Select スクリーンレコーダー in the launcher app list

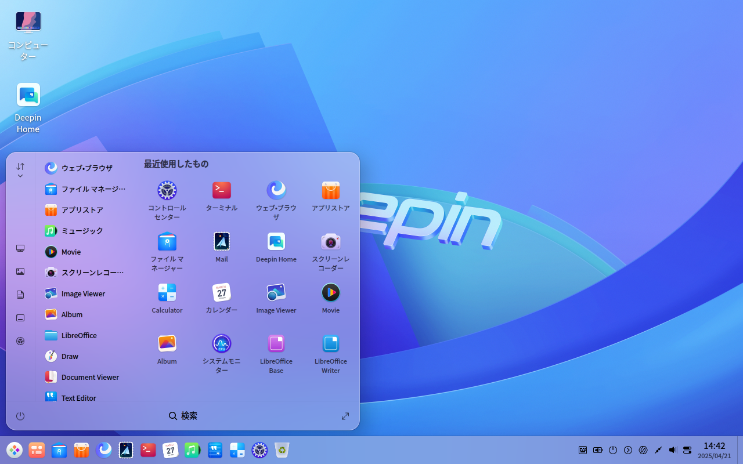coord(86,273)
